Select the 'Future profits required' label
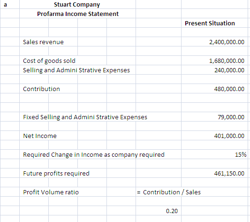The height and width of the screenshot is (222, 250). [56, 174]
